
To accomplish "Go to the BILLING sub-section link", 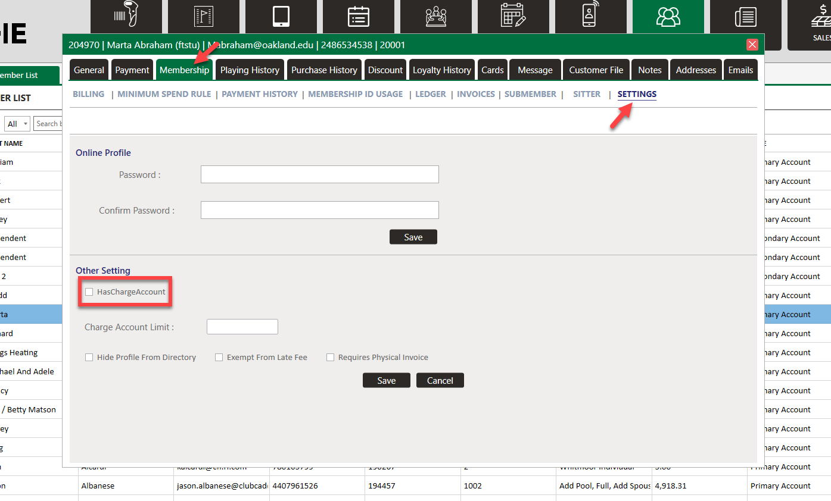I will [88, 94].
